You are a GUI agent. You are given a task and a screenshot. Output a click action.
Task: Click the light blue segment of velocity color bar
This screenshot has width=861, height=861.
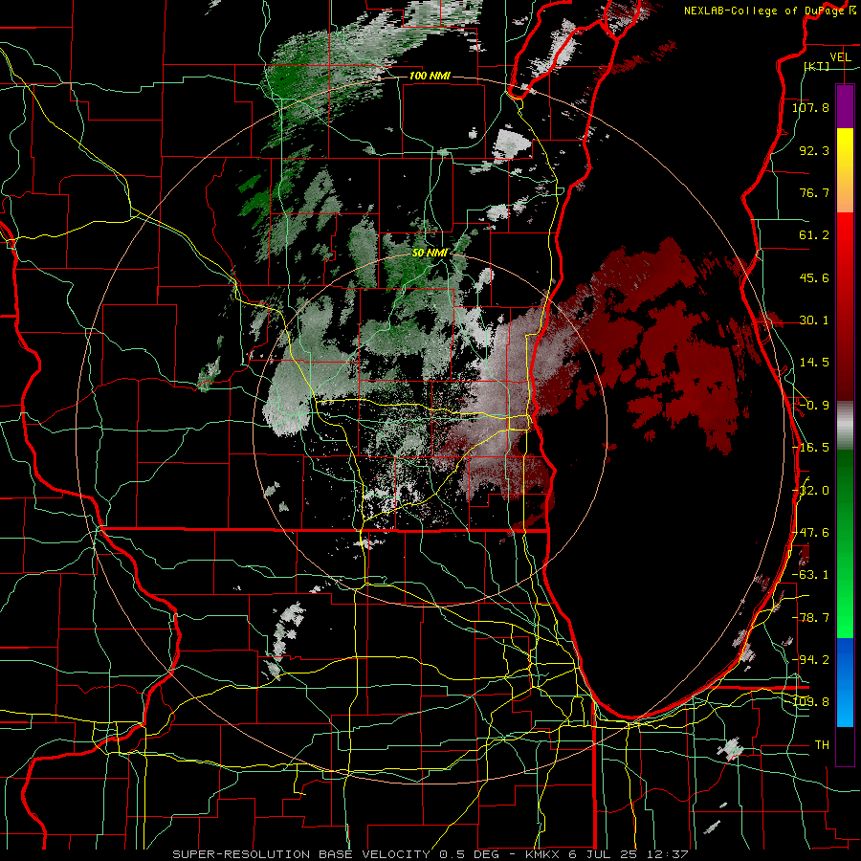pos(845,705)
